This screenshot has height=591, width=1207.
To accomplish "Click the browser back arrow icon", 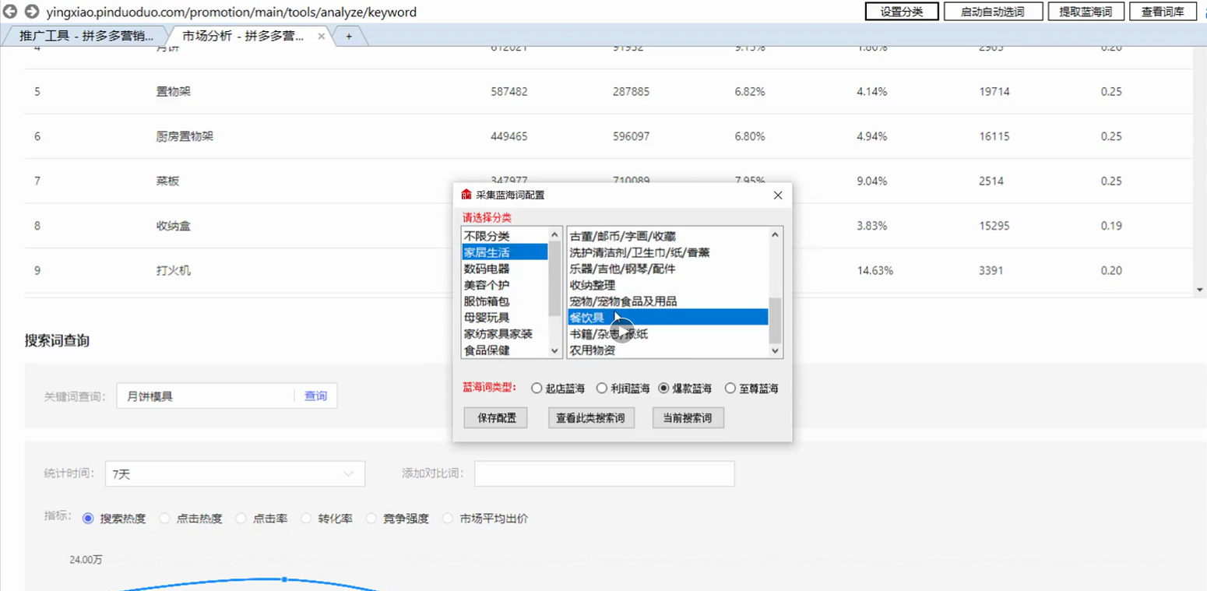I will (11, 12).
